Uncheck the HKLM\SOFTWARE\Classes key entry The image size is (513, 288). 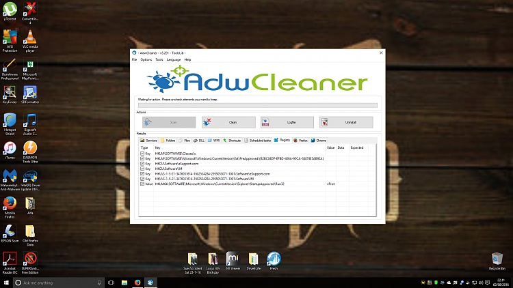142,154
